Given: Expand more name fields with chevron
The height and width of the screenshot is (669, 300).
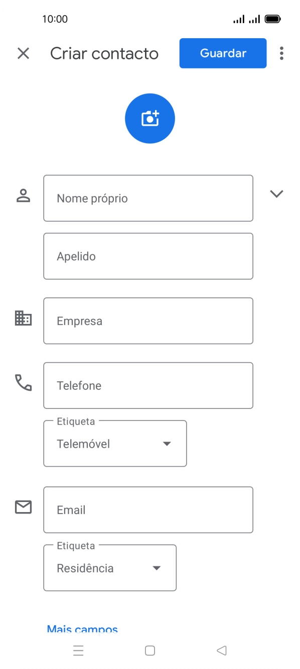Looking at the screenshot, I should 276,193.
